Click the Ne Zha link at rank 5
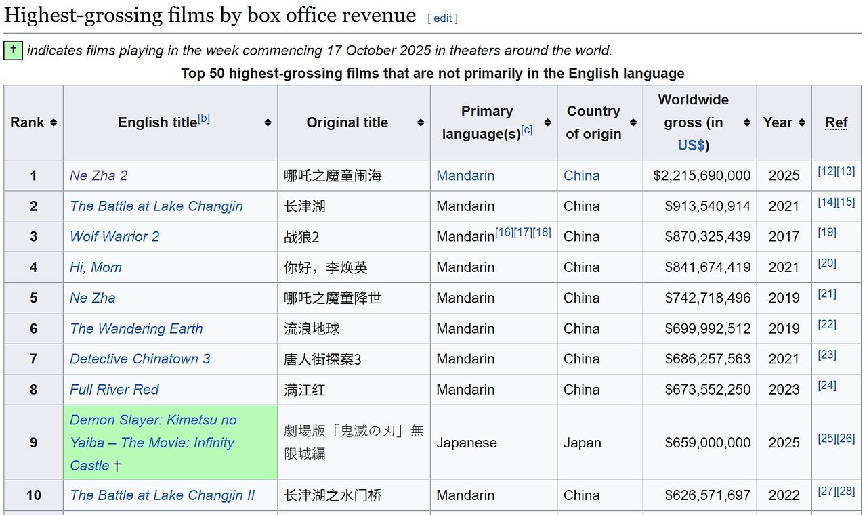The height and width of the screenshot is (515, 867). pos(92,298)
